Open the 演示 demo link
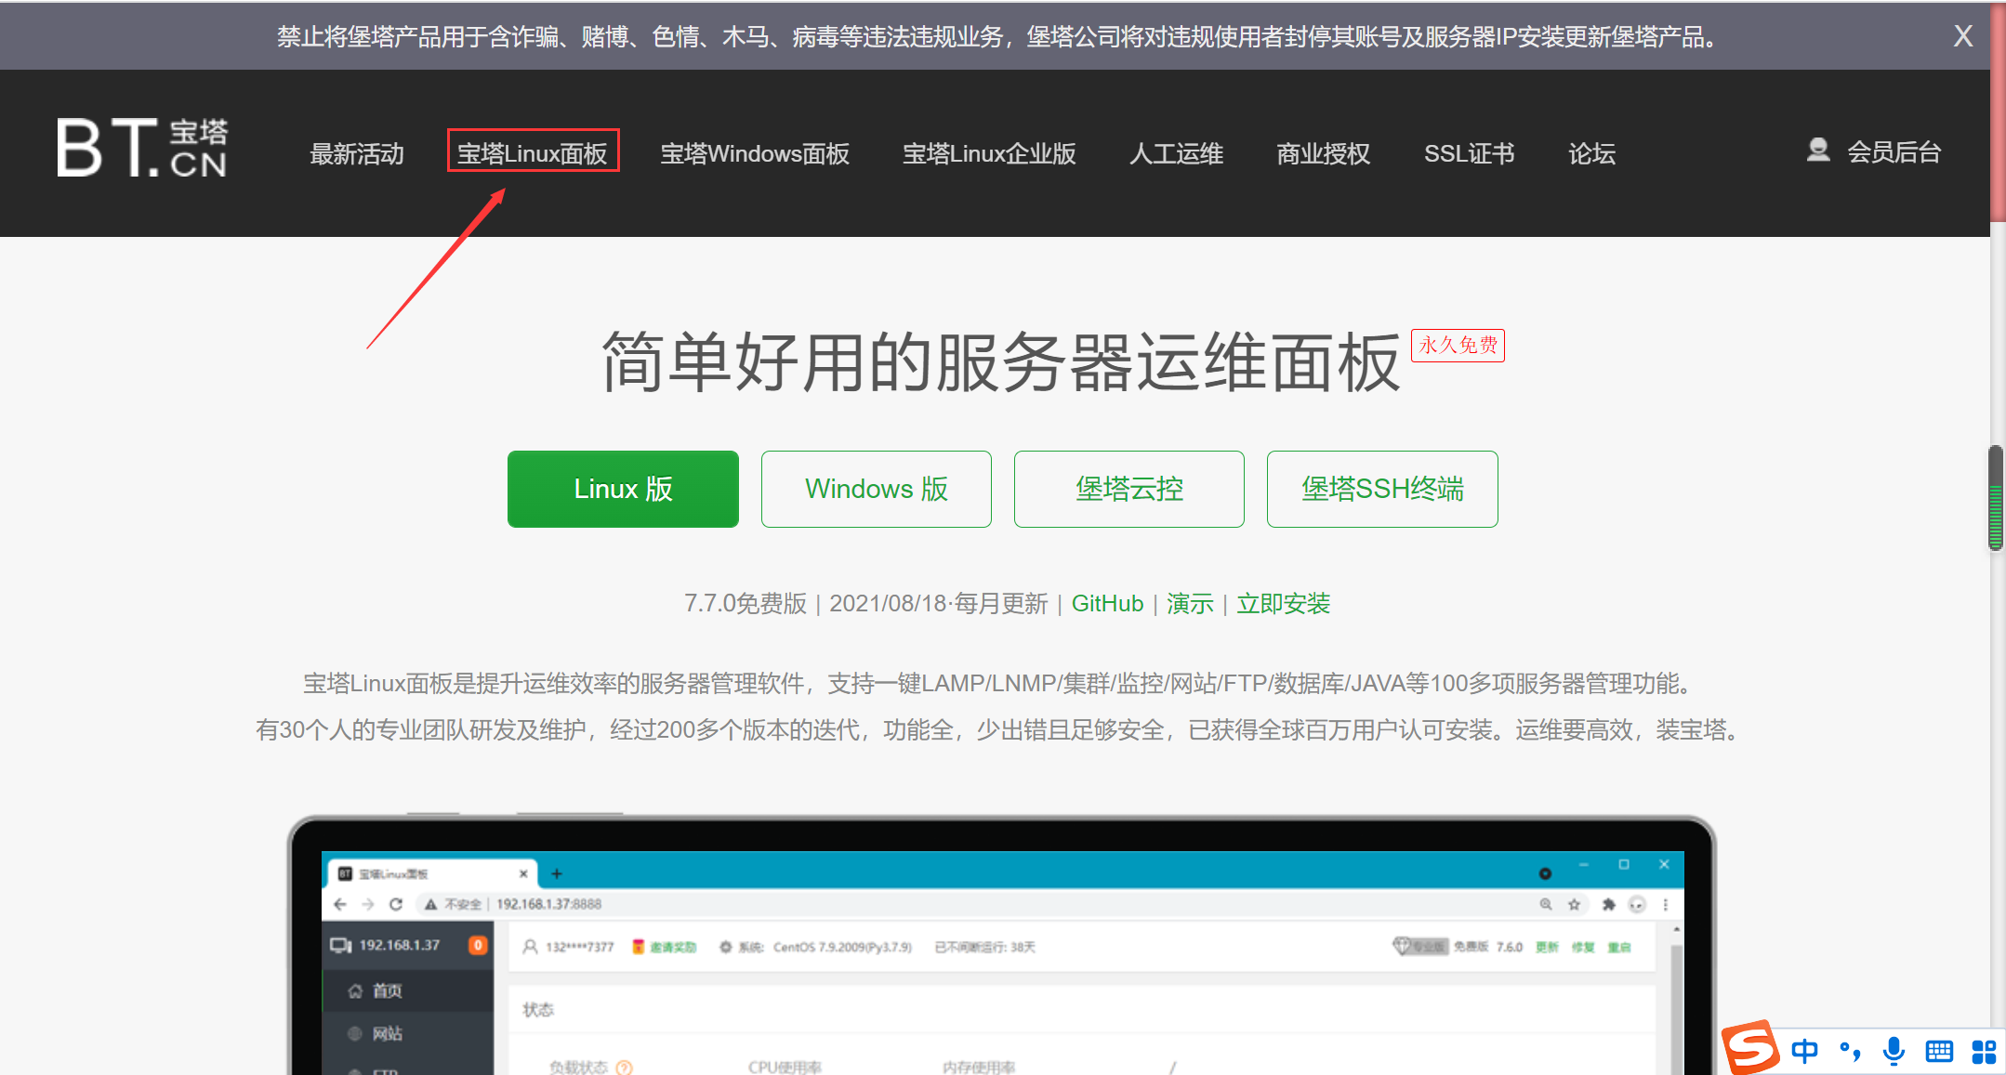This screenshot has height=1075, width=2006. (x=1190, y=604)
